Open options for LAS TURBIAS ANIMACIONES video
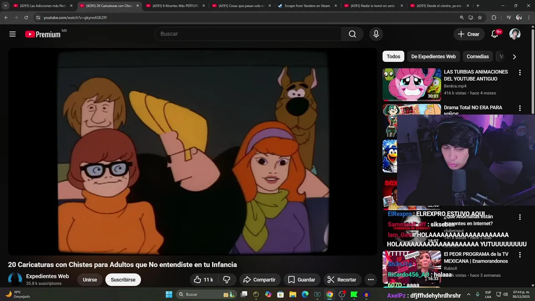The width and height of the screenshot is (535, 301). pyautogui.click(x=520, y=72)
